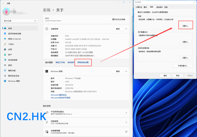
Task: Switch to 硬件 tab in 系统属性
Action: click(145, 7)
